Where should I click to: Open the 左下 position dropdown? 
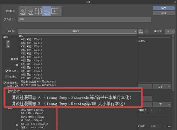pyautogui.click(x=162, y=87)
